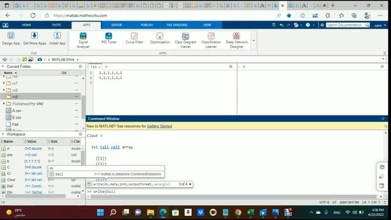The height and width of the screenshot is (220, 391).
Task: Open the Design App tool
Action: tap(11, 38)
